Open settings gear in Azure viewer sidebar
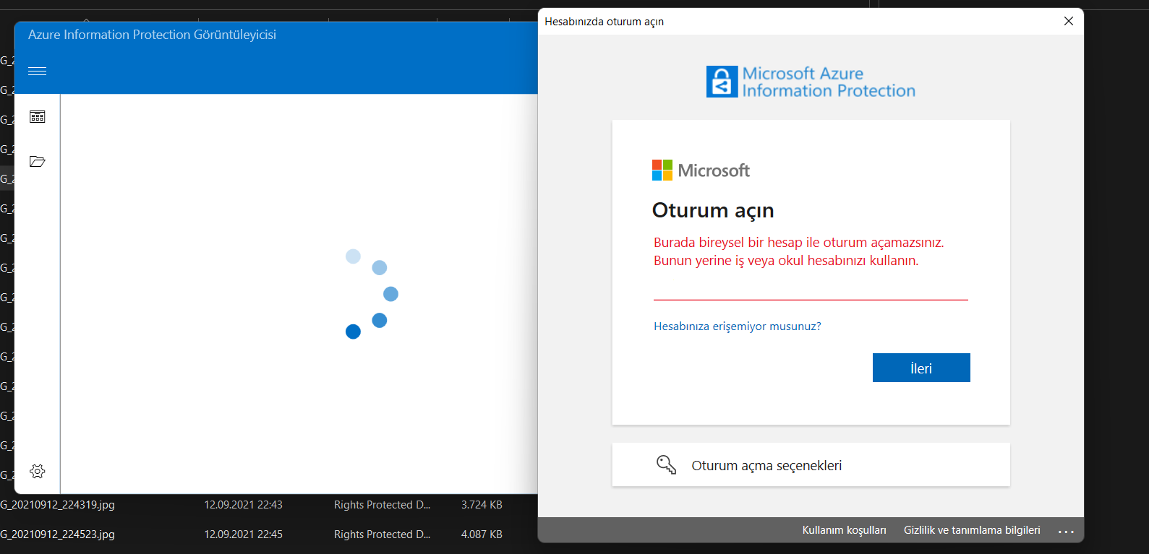Screen dimensions: 1149x554 pyautogui.click(x=38, y=472)
